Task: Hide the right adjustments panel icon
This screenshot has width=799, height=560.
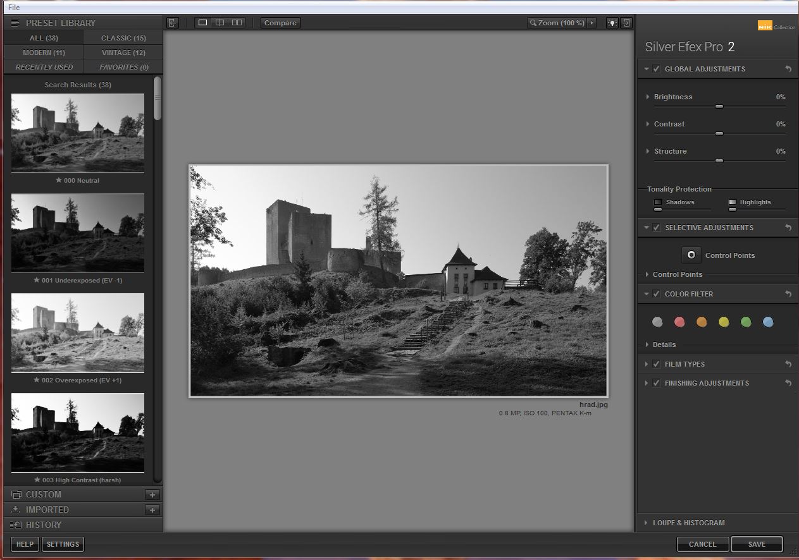Action: [626, 23]
